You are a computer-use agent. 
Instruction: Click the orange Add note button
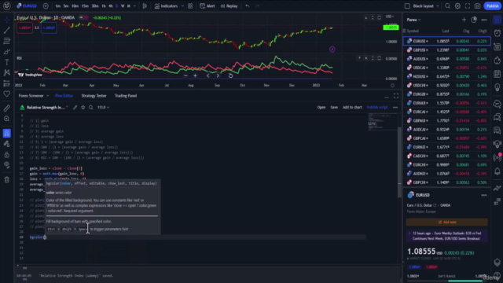[447, 222]
